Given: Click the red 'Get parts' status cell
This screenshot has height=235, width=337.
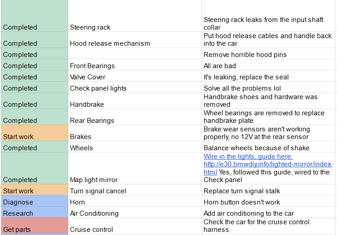Looking at the screenshot, I should point(17,230).
